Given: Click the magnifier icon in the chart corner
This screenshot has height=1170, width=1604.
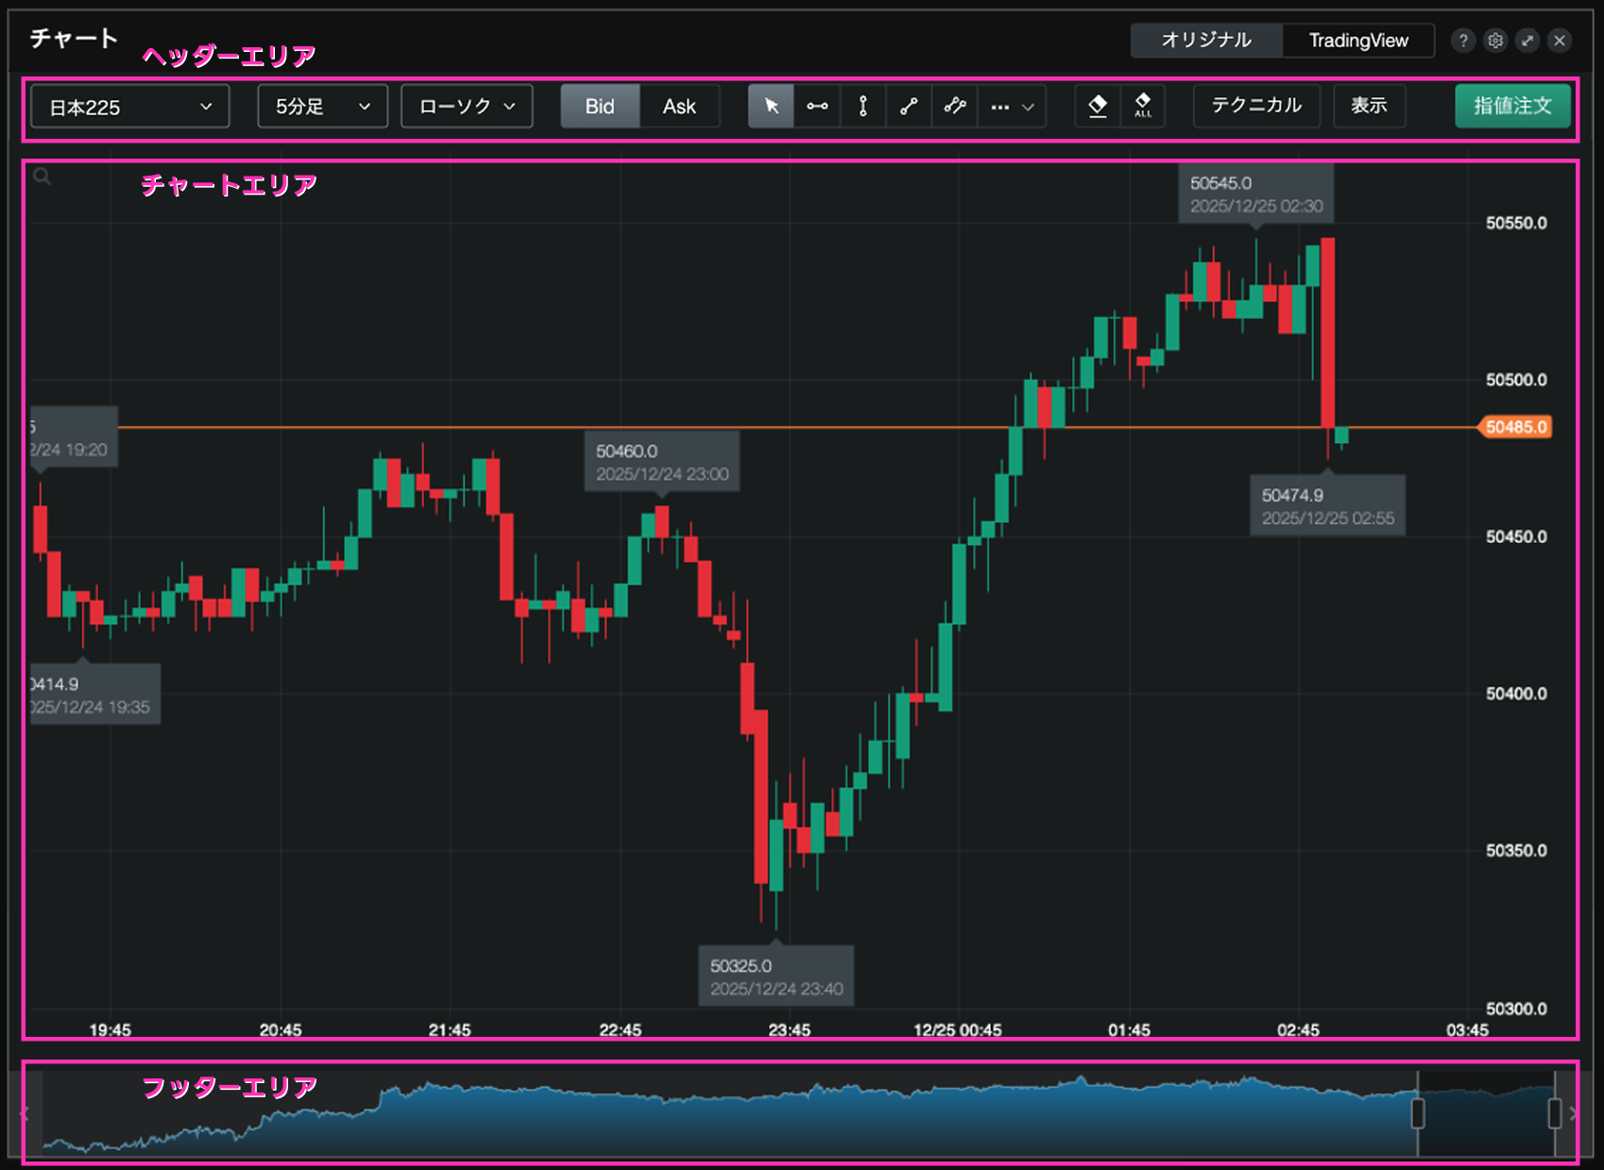Looking at the screenshot, I should [43, 177].
